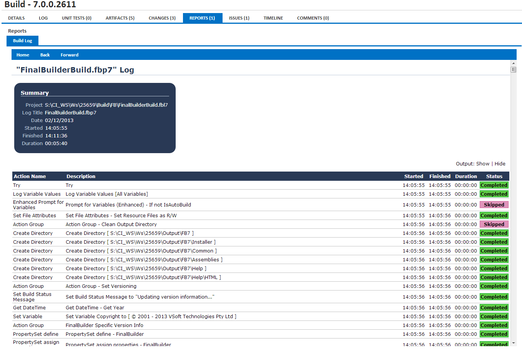The width and height of the screenshot is (522, 360).
Task: Open the ISSUES (1) tab
Action: click(239, 18)
